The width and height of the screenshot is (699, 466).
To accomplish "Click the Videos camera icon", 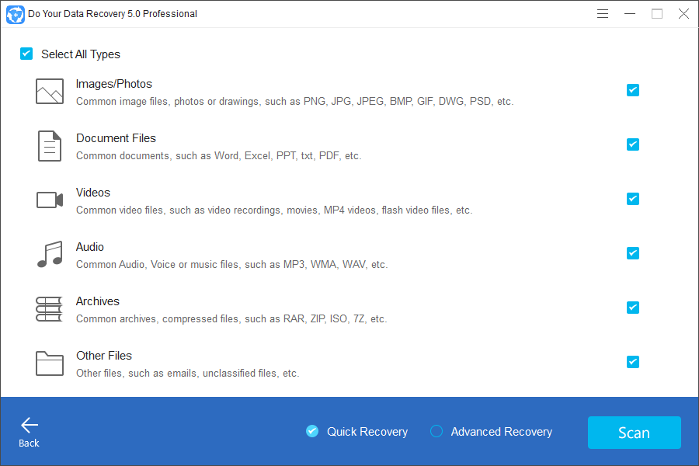I will [x=50, y=200].
